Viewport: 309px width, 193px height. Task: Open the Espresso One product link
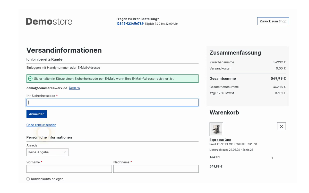click(x=220, y=140)
